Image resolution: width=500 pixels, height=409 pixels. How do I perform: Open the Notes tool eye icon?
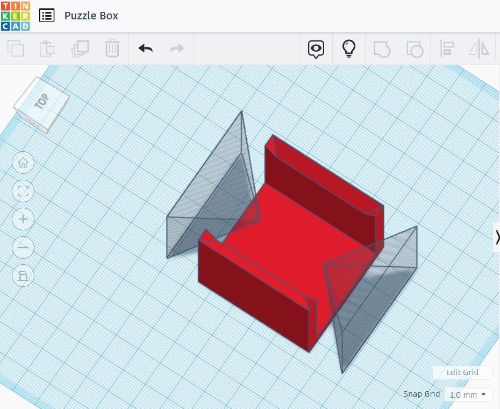point(316,49)
